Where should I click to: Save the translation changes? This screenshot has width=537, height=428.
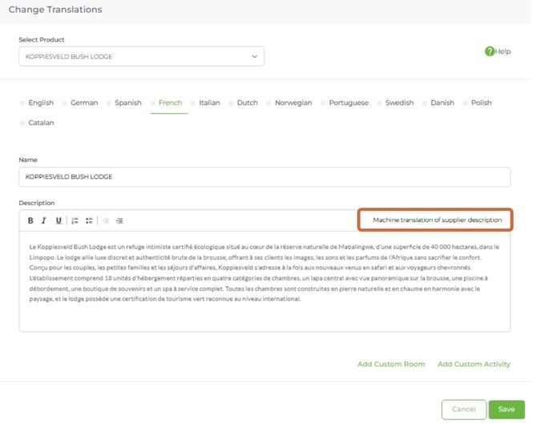(507, 410)
